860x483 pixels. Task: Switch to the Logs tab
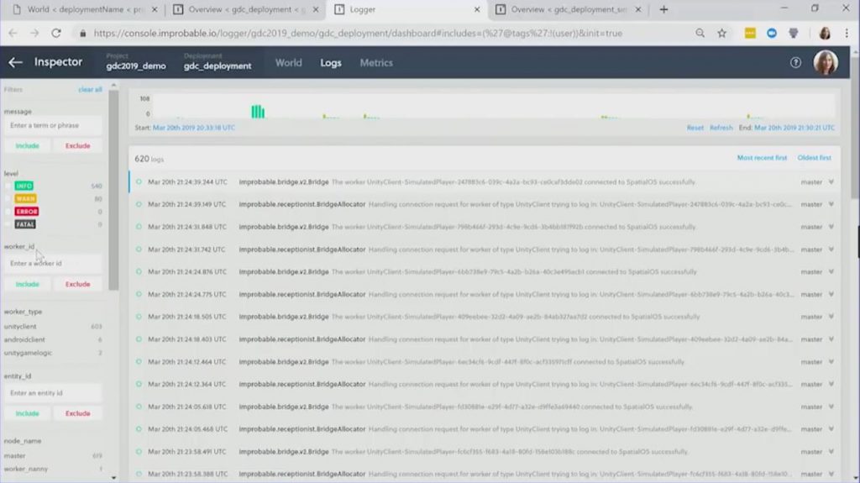[331, 63]
